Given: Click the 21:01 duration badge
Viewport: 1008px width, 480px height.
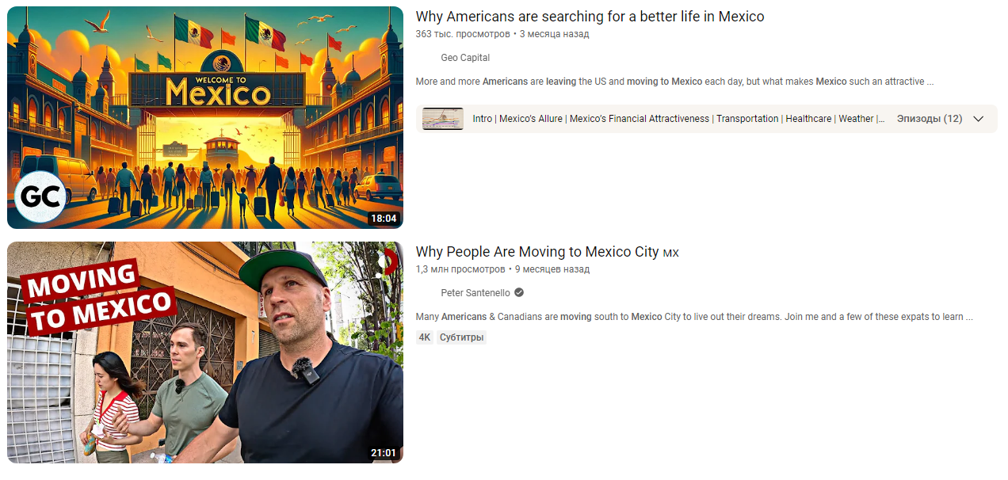Looking at the screenshot, I should pos(383,453).
